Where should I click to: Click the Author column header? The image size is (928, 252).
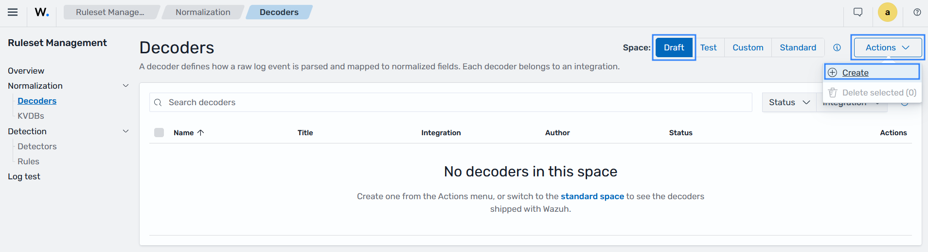(557, 133)
